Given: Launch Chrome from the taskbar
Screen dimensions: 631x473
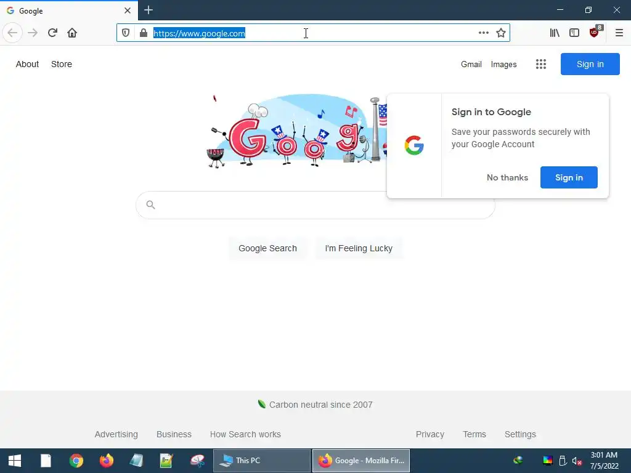Looking at the screenshot, I should pyautogui.click(x=76, y=461).
